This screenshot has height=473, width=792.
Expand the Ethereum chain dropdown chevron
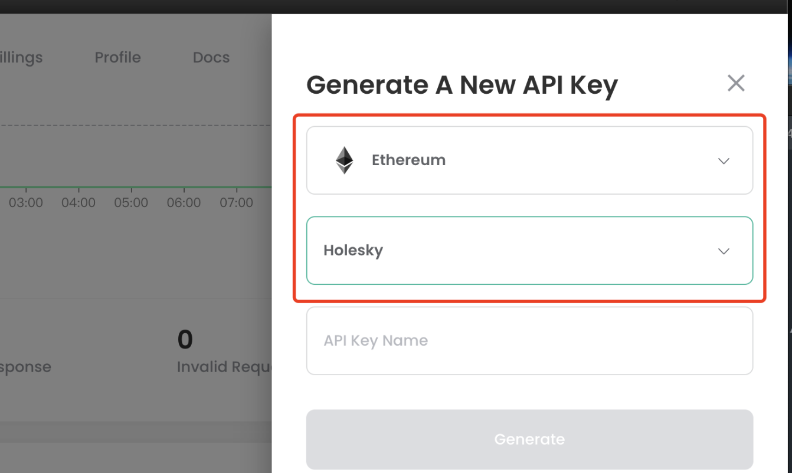(x=724, y=161)
